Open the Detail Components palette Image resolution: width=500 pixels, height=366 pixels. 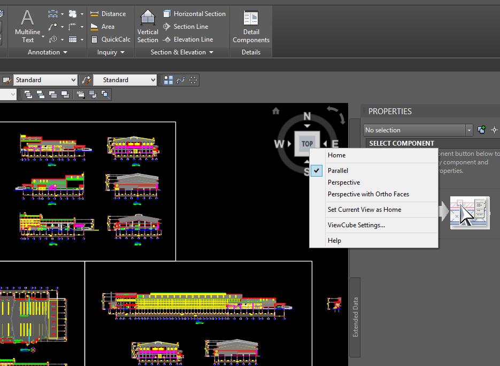(x=250, y=26)
